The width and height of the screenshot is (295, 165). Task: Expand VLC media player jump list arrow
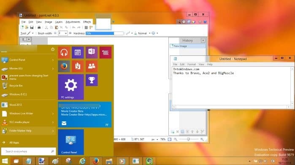tap(53, 122)
